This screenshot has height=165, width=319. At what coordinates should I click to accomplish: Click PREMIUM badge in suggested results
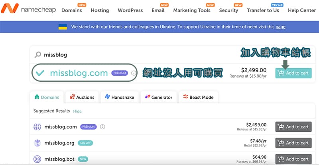[89, 127]
